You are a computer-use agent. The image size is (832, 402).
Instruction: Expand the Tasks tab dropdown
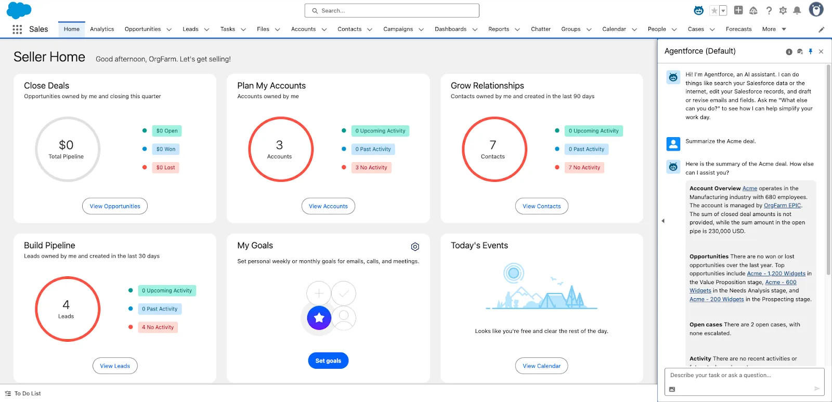click(243, 30)
